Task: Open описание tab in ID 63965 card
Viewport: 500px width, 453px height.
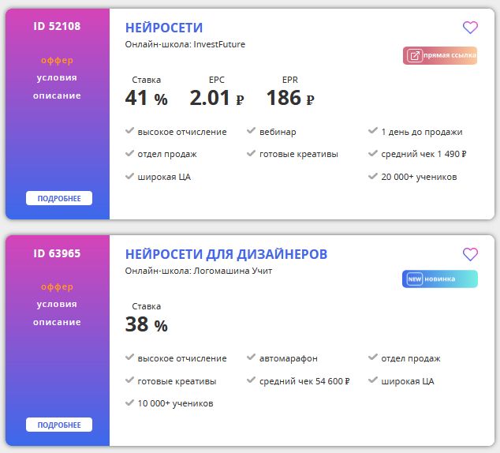Action: click(57, 322)
